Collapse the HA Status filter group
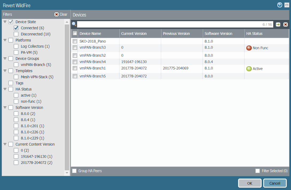 5,89
